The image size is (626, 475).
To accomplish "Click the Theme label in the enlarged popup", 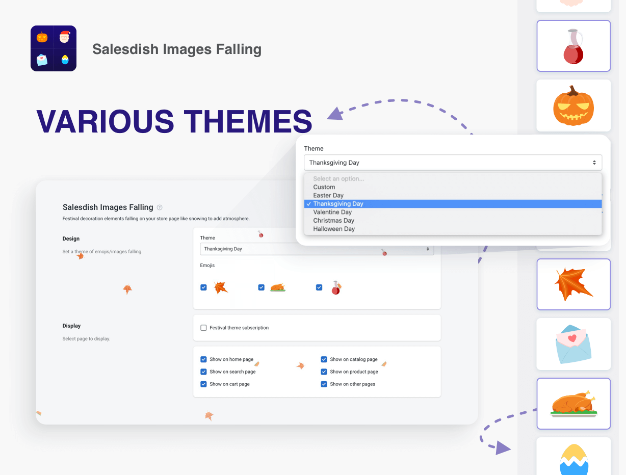I will [x=314, y=148].
